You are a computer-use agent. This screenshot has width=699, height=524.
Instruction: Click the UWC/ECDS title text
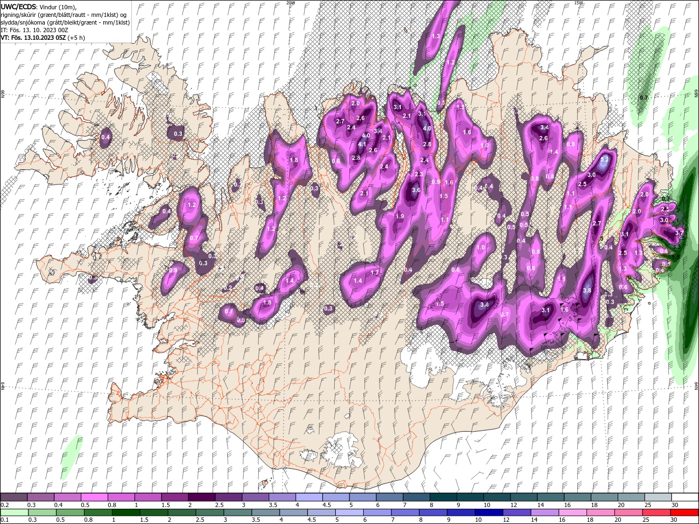[x=19, y=6]
